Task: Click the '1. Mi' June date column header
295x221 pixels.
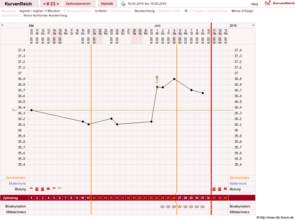Action: (x=157, y=32)
